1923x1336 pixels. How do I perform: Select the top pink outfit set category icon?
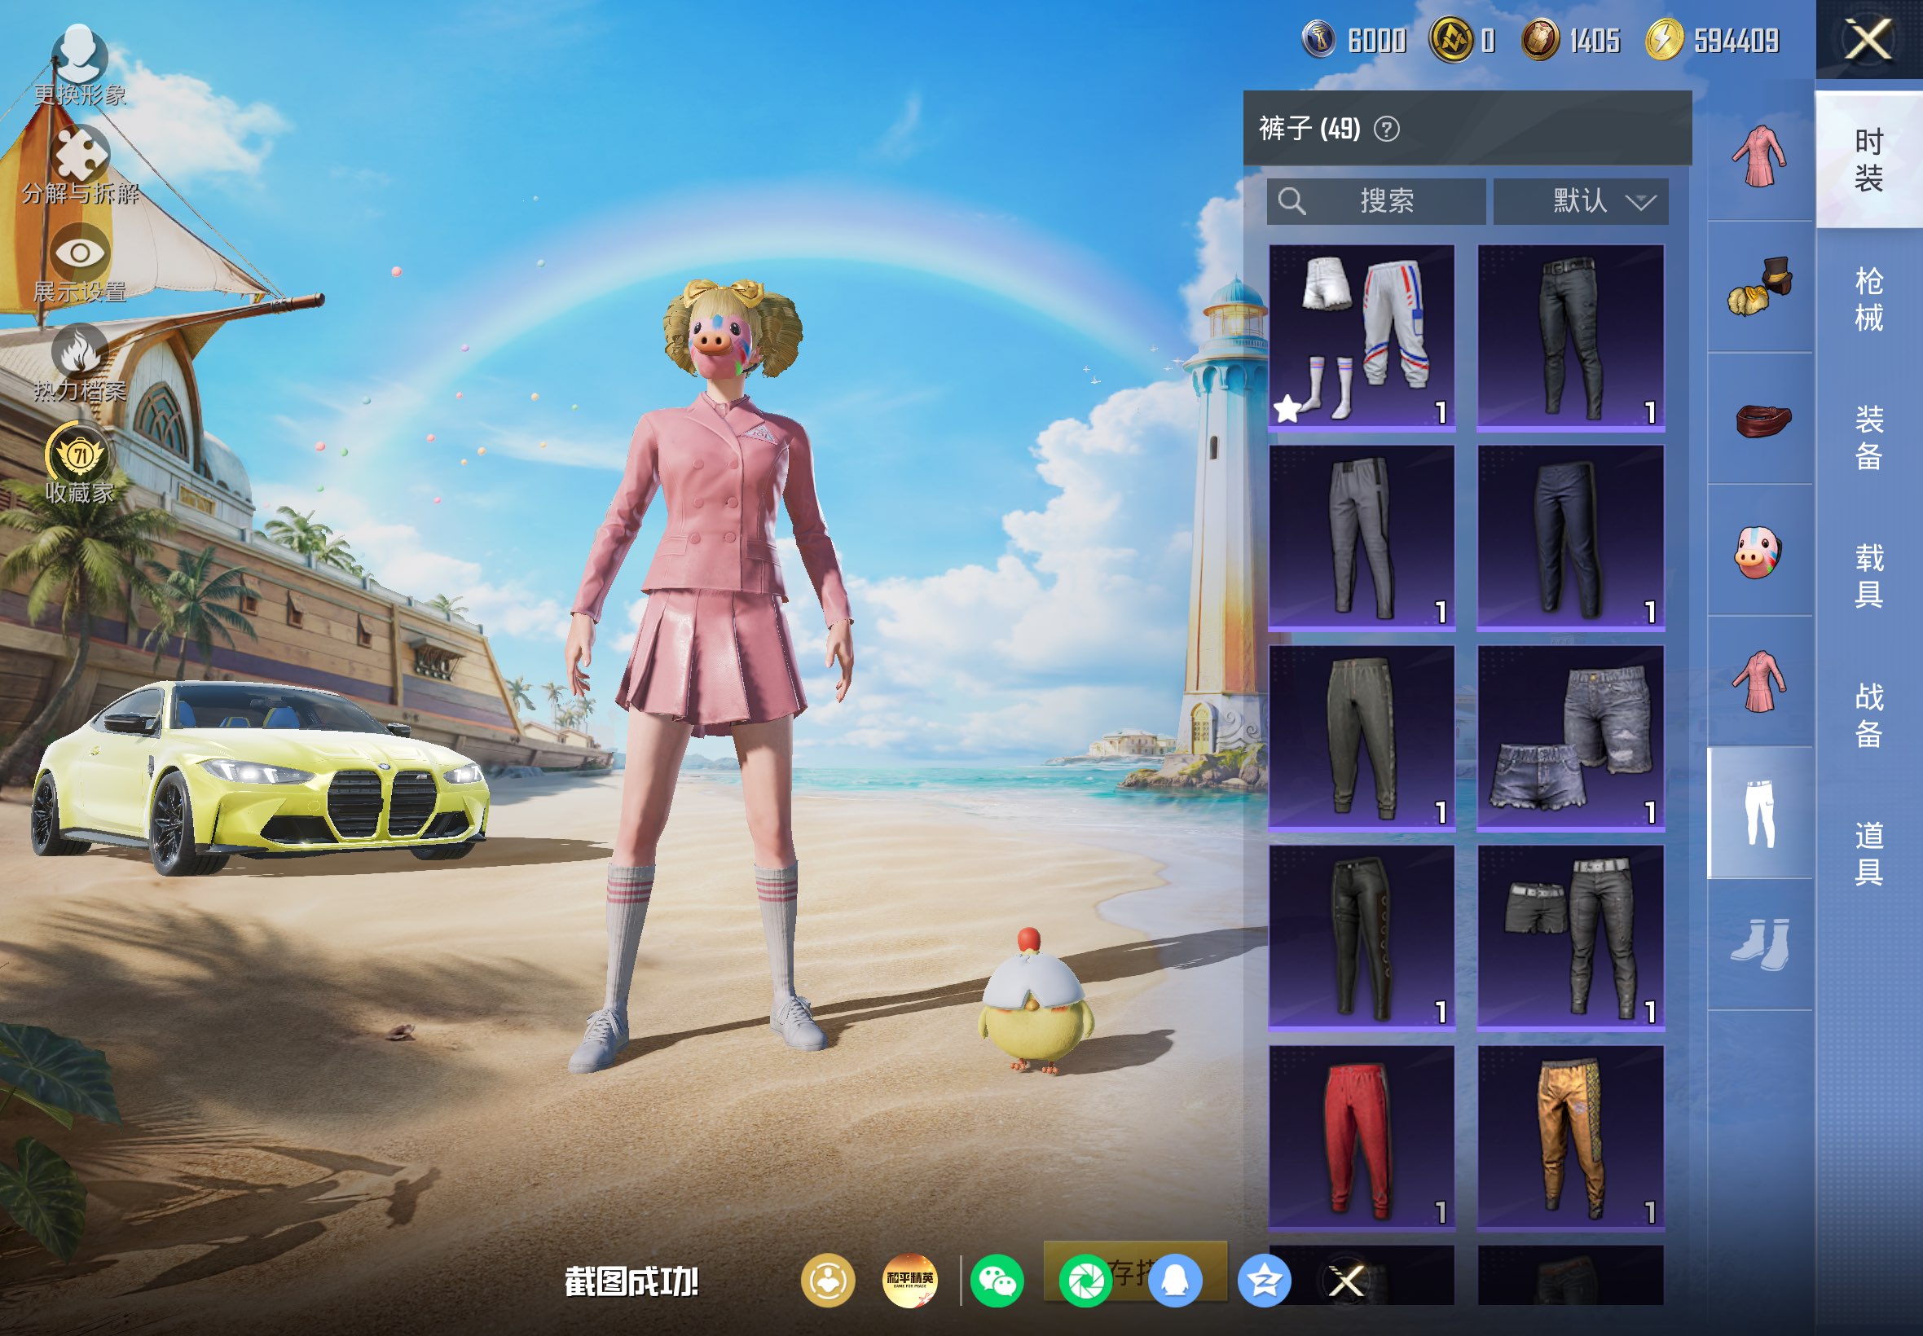[x=1760, y=156]
